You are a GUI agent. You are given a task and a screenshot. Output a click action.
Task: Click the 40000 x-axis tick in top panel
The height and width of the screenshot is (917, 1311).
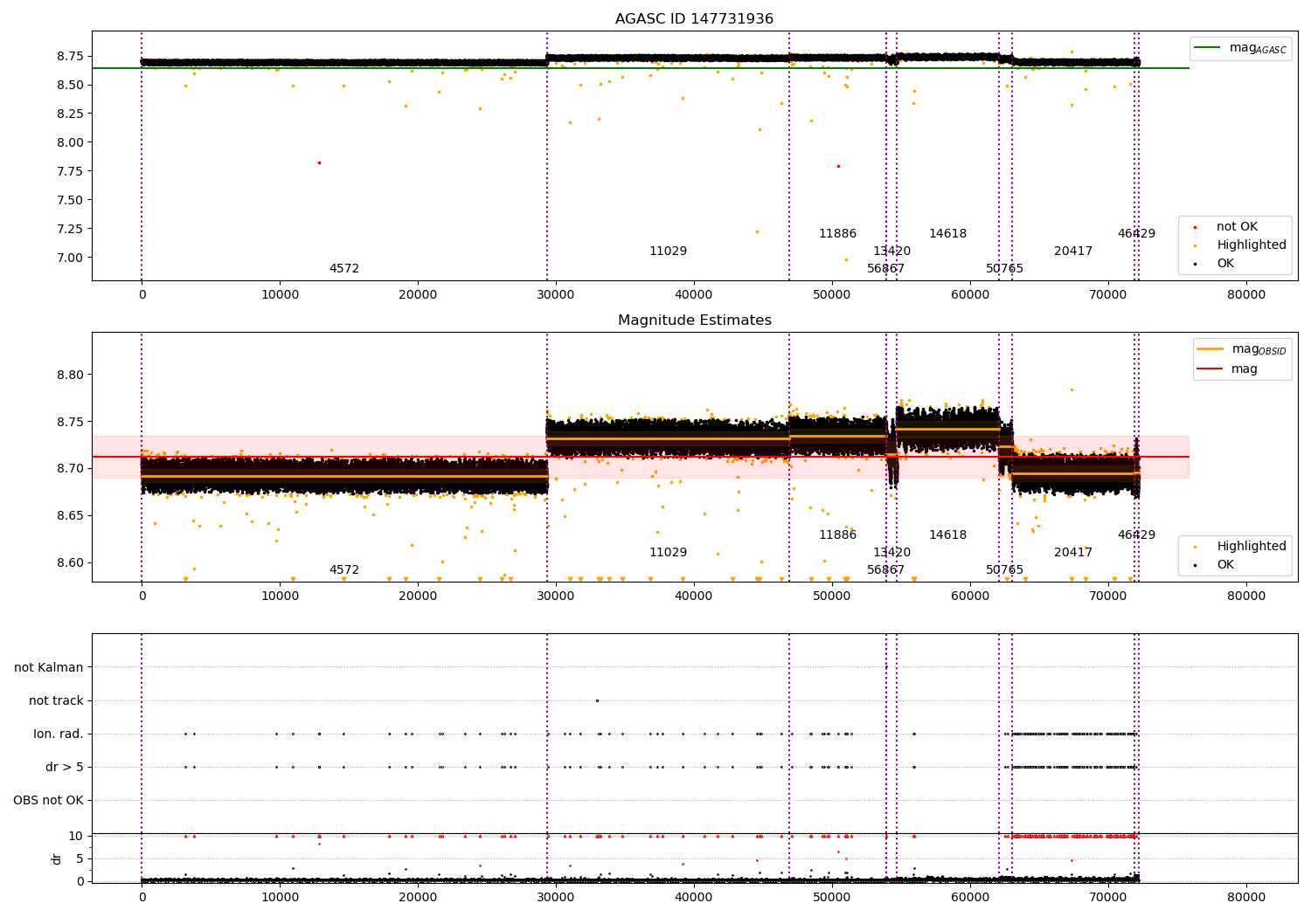click(694, 295)
